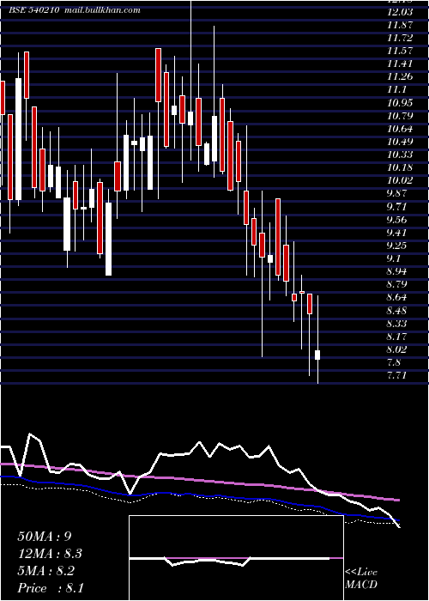The height and width of the screenshot is (601, 429).
Task: Select the 8.64 price axis label
Action: point(398,297)
